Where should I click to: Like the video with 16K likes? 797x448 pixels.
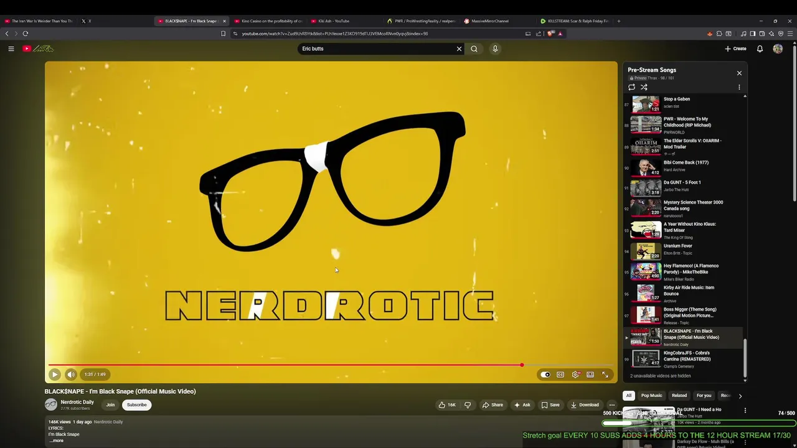pyautogui.click(x=446, y=405)
